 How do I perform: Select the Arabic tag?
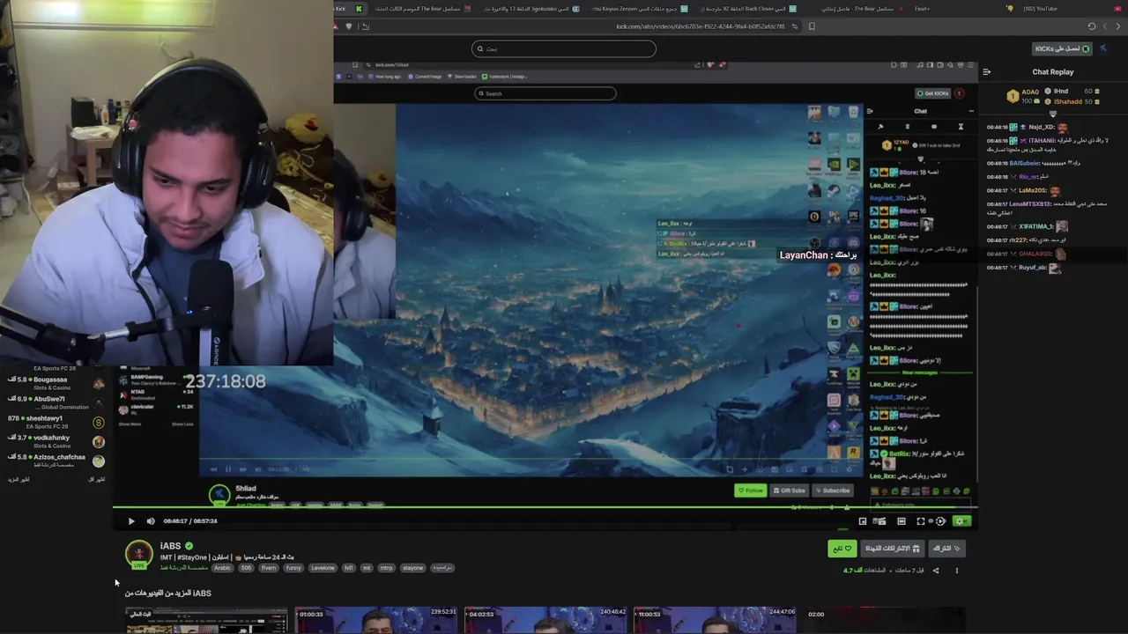click(x=222, y=568)
